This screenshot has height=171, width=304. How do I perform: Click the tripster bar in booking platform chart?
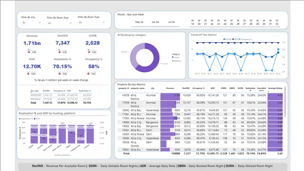pyautogui.click(x=90, y=134)
